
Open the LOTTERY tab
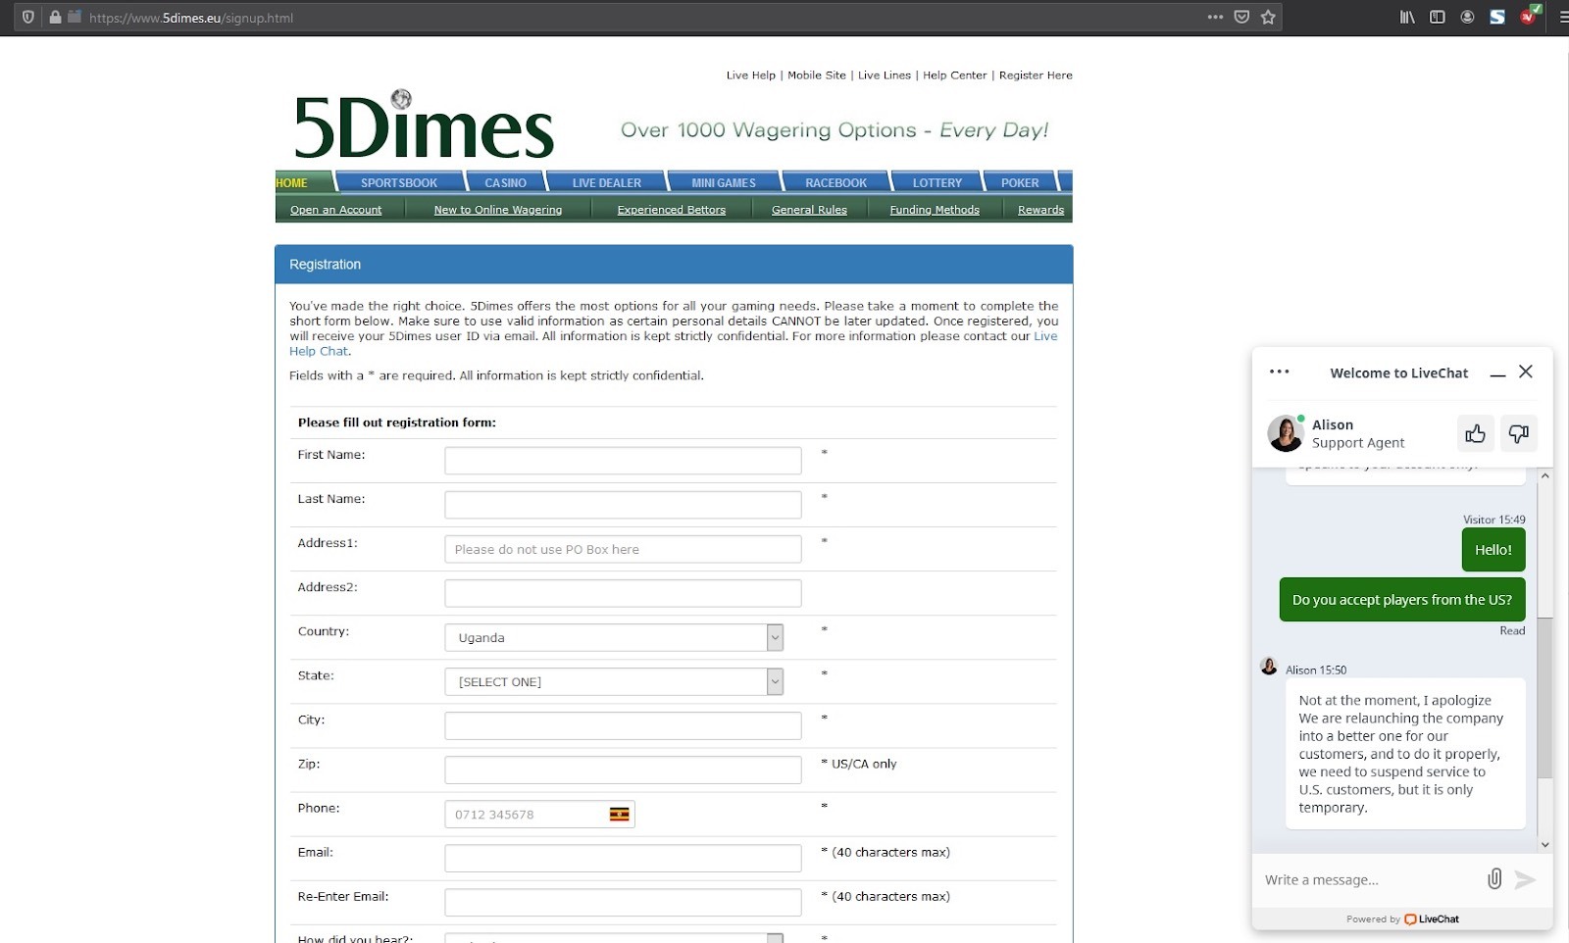click(x=937, y=182)
